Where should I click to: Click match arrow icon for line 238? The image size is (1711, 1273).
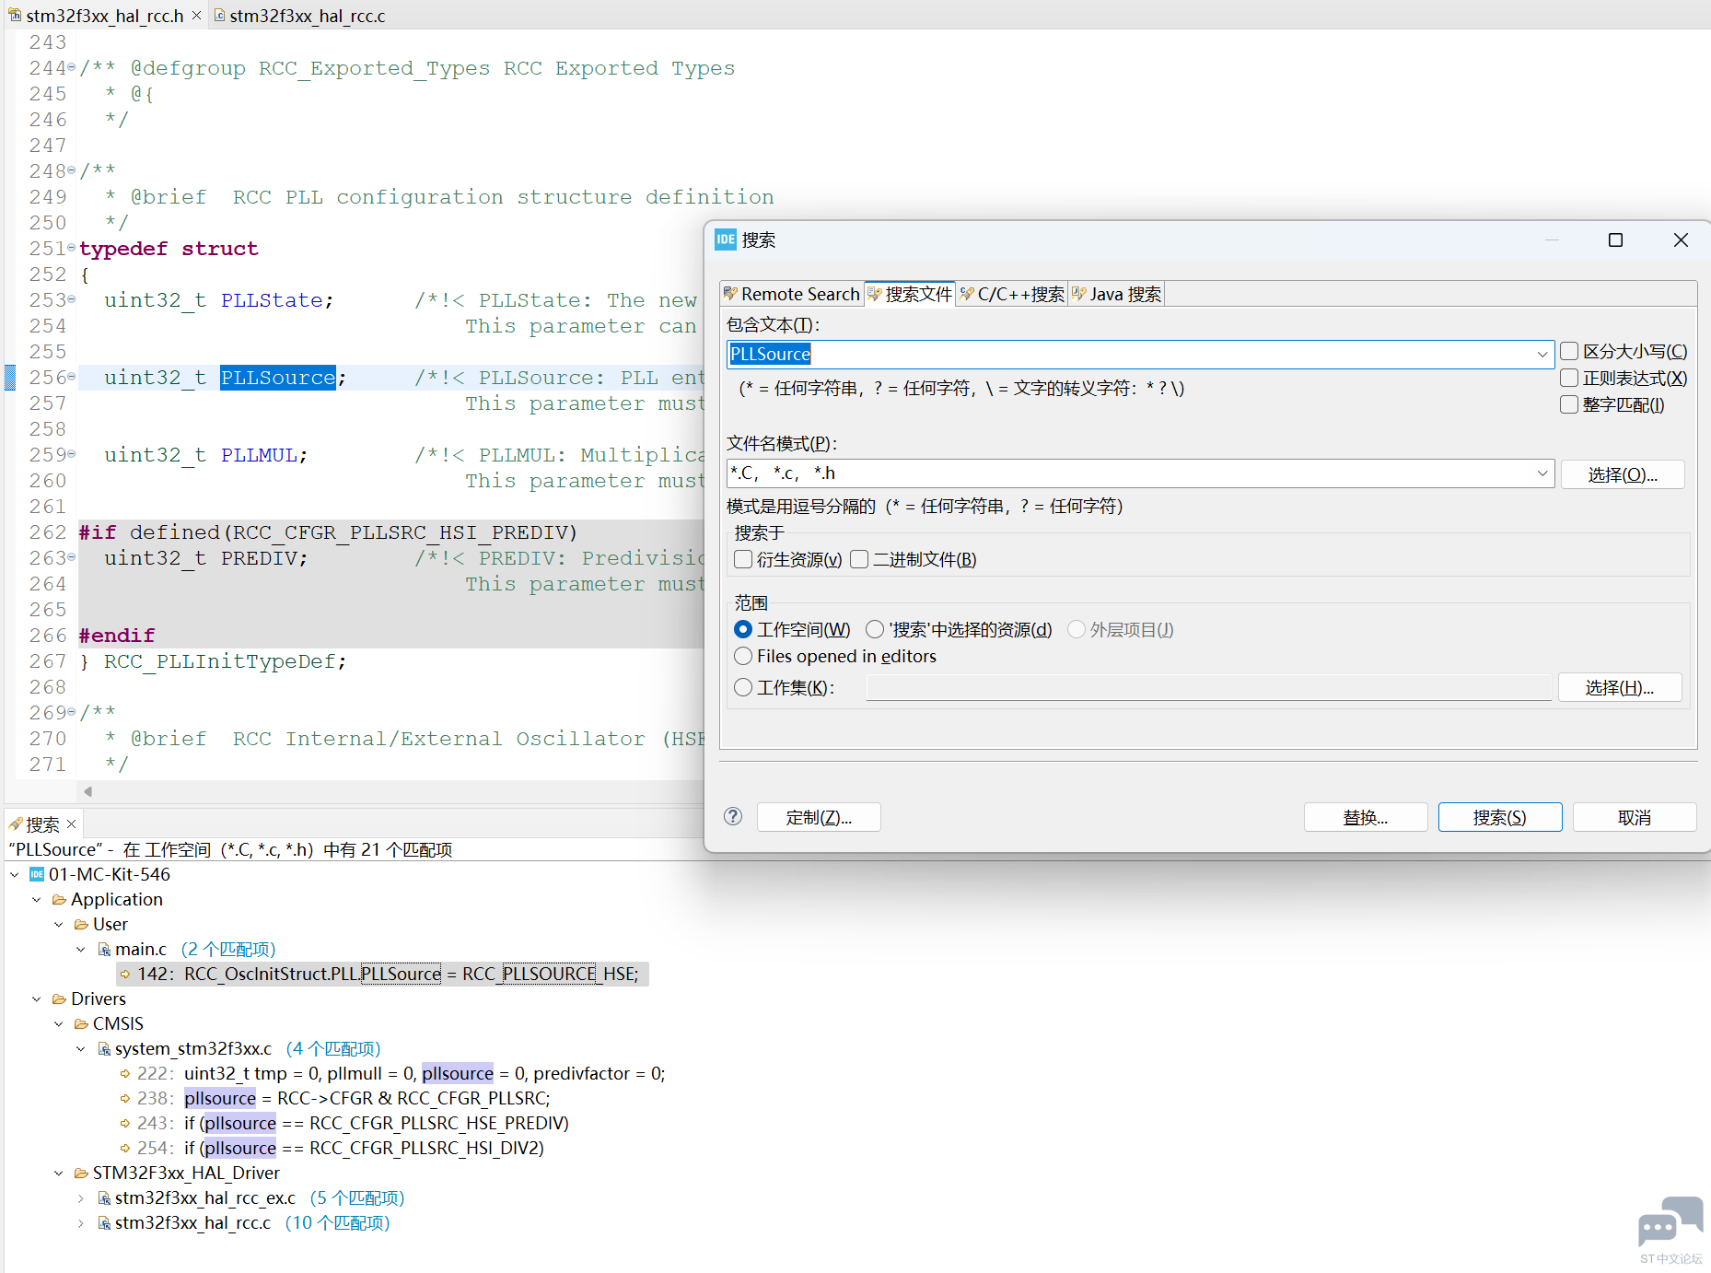click(125, 1098)
